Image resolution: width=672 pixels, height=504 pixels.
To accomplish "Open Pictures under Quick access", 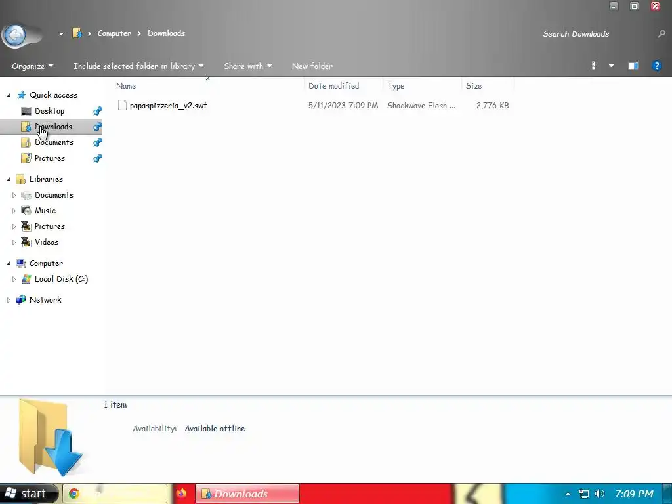I will coord(50,158).
